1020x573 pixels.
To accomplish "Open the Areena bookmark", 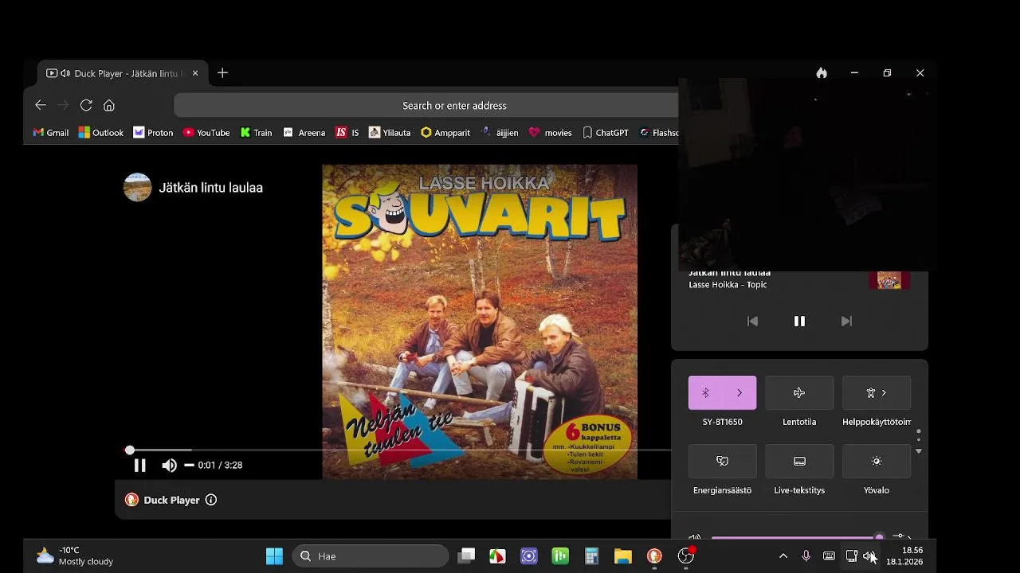I will point(304,133).
